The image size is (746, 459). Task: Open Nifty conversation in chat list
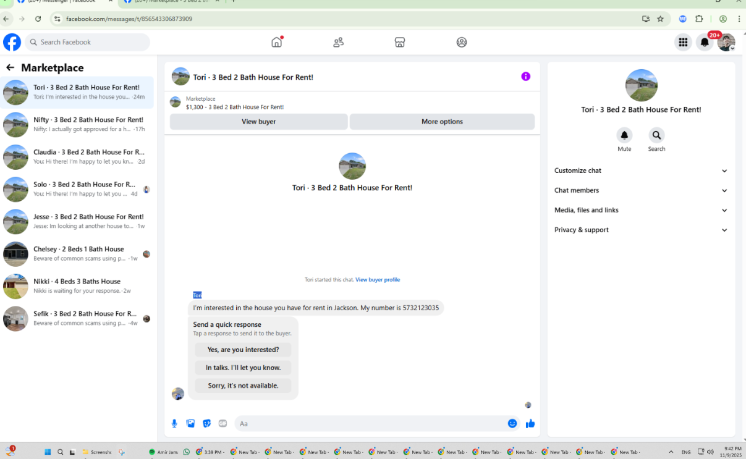click(x=77, y=125)
